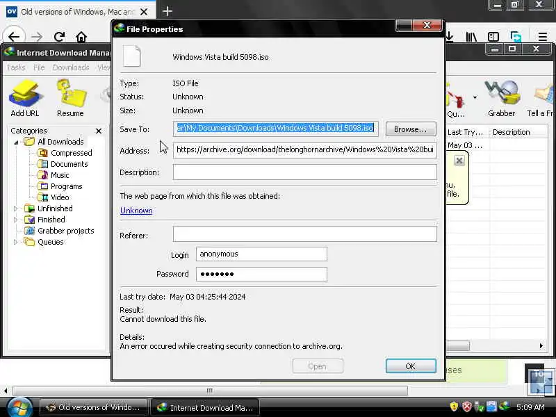Open the browser library icon
The width and height of the screenshot is (556, 417).
(x=471, y=37)
